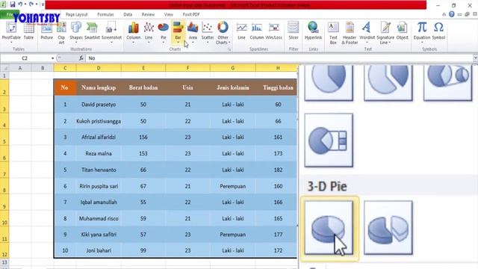The width and height of the screenshot is (478, 269).
Task: Select row 5 header
Action: [4, 137]
